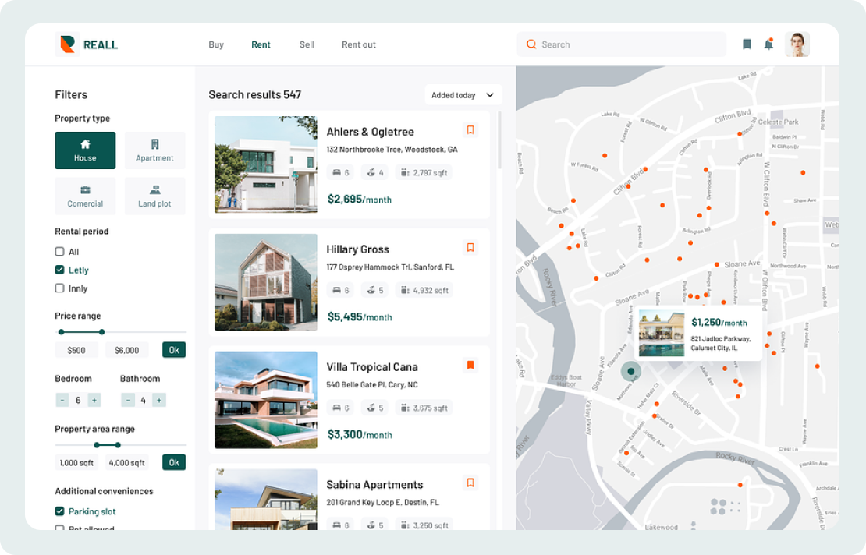This screenshot has height=555, width=866.
Task: Click the price range slider's right handle
Action: click(x=101, y=332)
